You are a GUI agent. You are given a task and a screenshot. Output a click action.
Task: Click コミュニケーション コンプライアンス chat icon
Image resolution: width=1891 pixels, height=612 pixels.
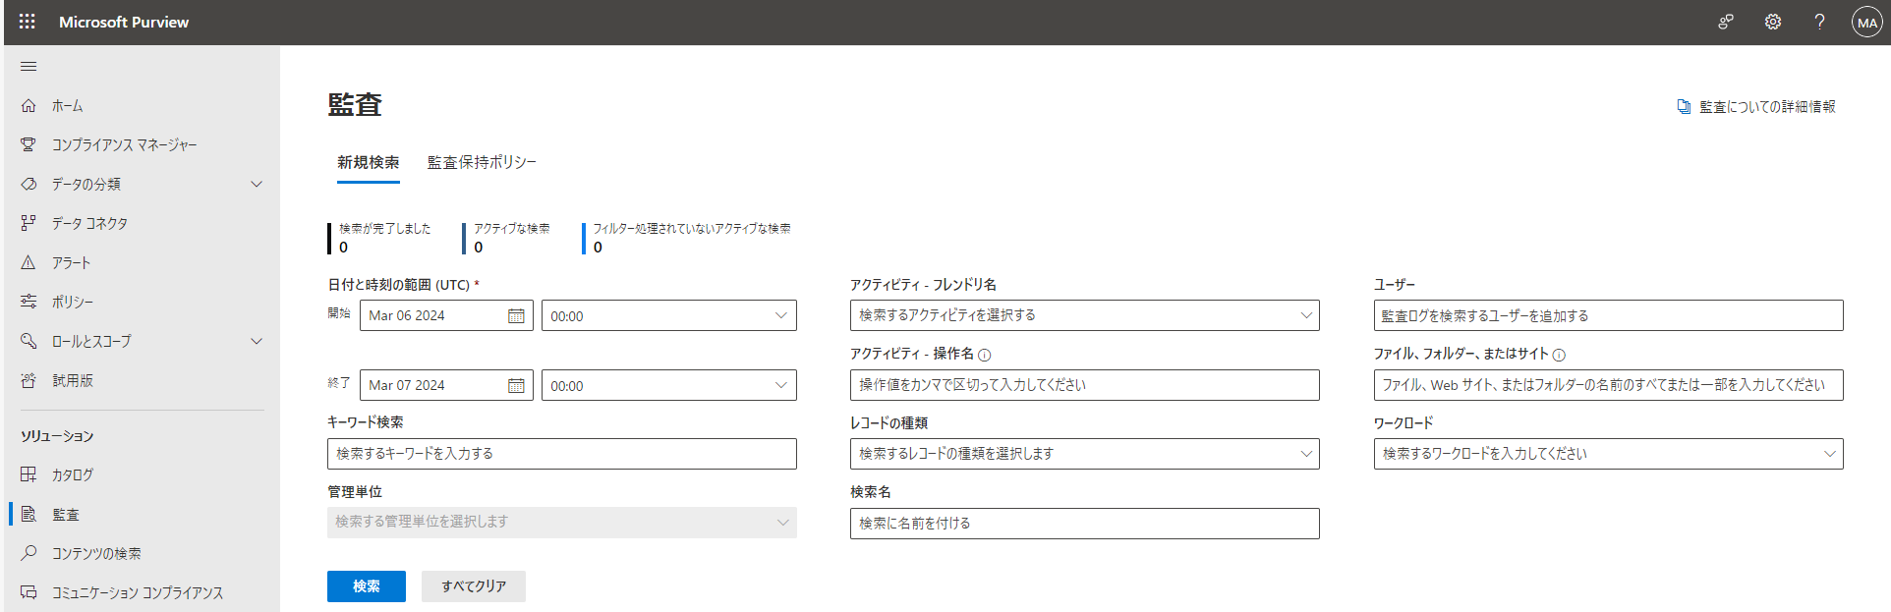tap(29, 592)
